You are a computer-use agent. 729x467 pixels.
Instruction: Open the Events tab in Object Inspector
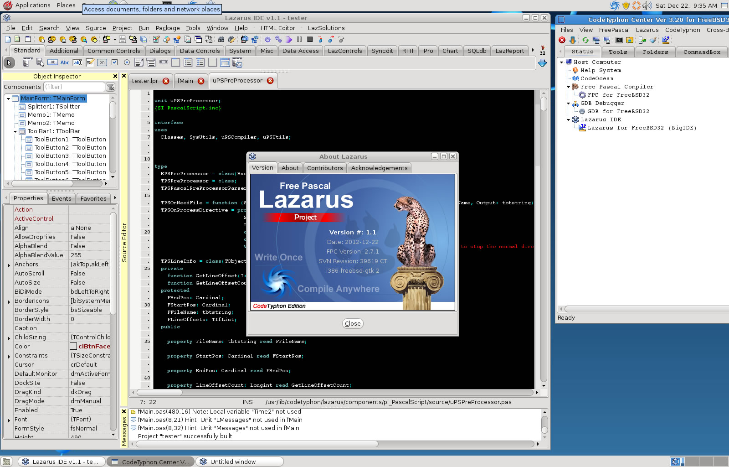(x=62, y=198)
